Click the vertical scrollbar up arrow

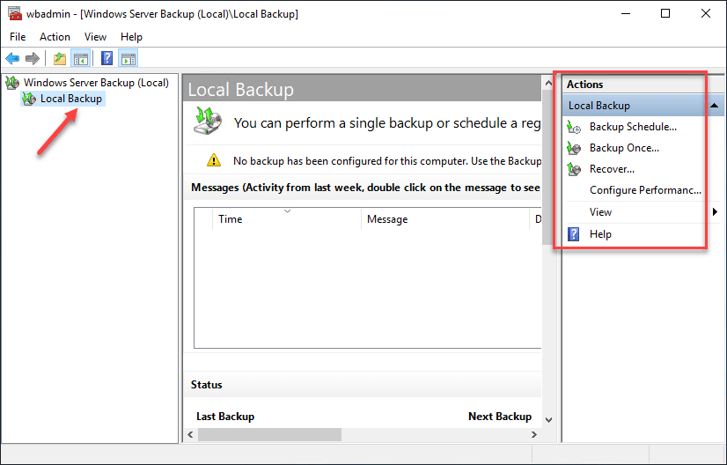coord(548,84)
